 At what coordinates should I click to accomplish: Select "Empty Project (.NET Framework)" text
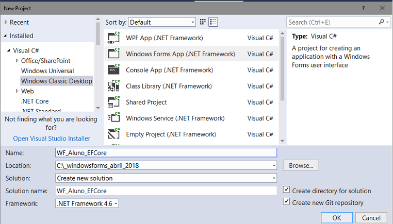171,134
